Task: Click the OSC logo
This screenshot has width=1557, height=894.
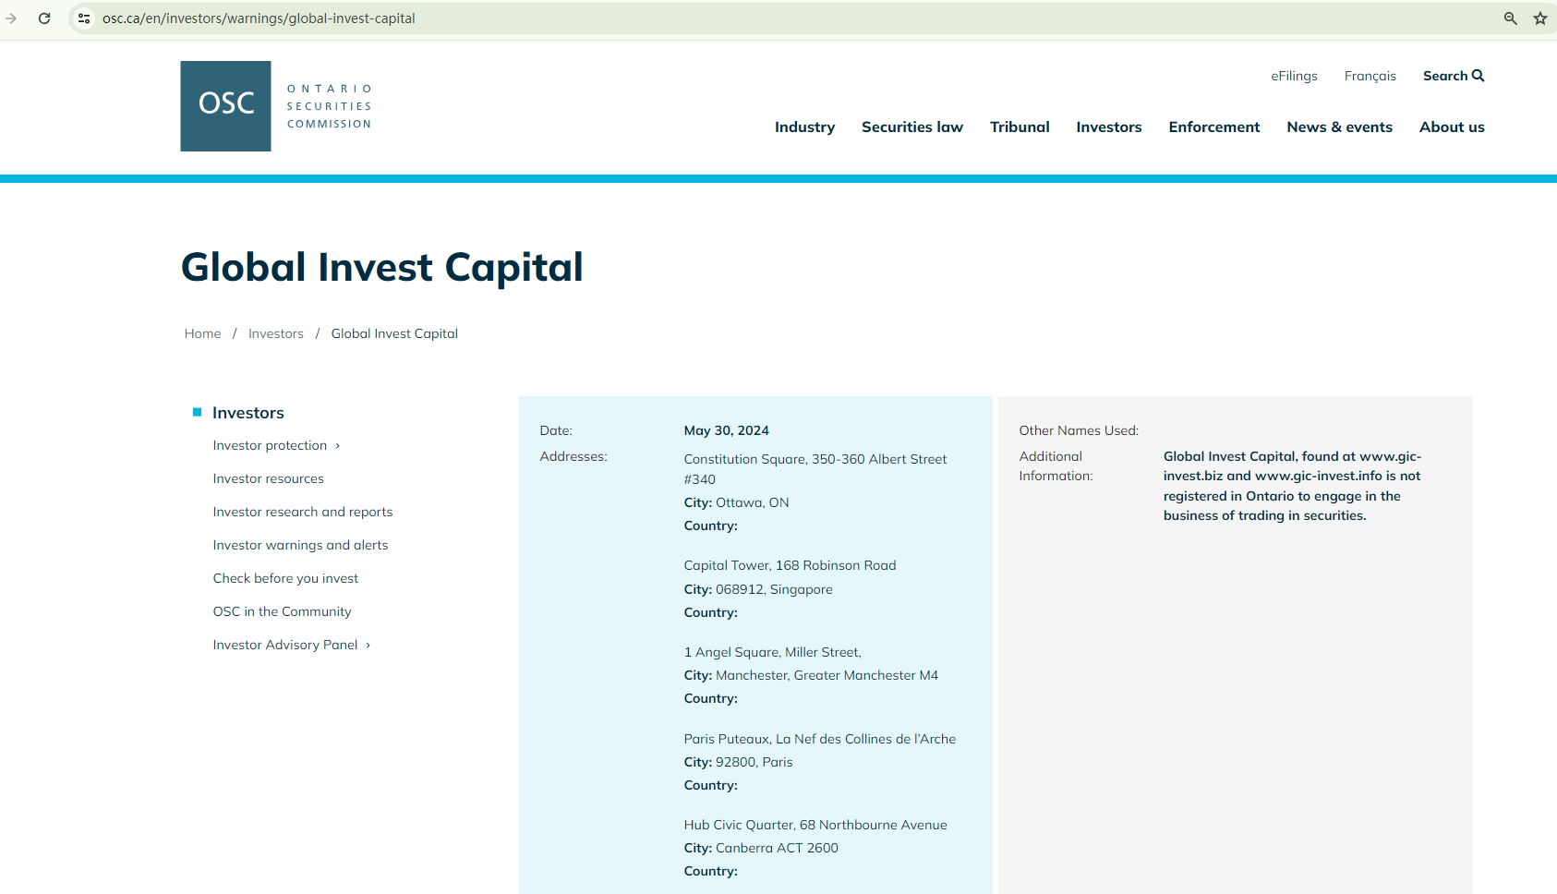Action: (276, 106)
